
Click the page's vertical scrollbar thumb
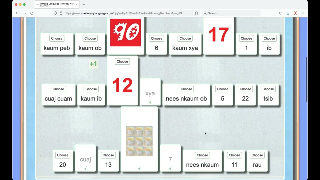[306, 79]
